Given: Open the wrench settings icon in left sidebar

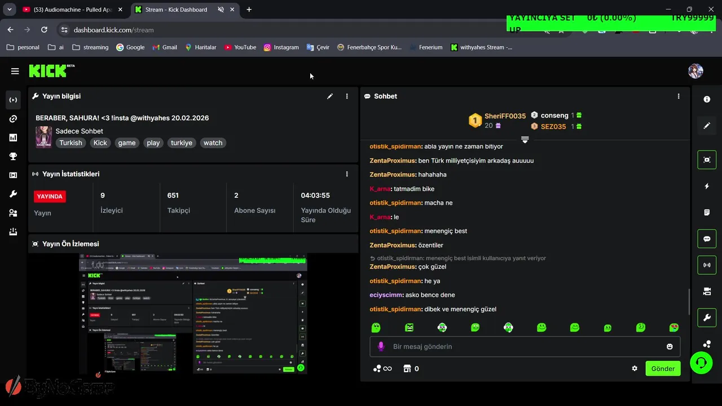Looking at the screenshot, I should coord(13,194).
